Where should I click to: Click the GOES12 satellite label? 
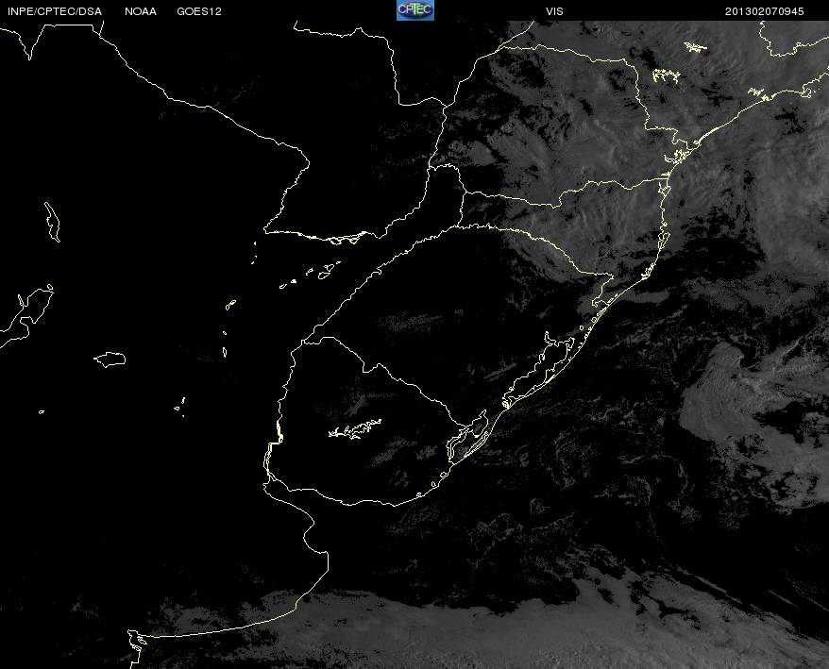[x=199, y=11]
